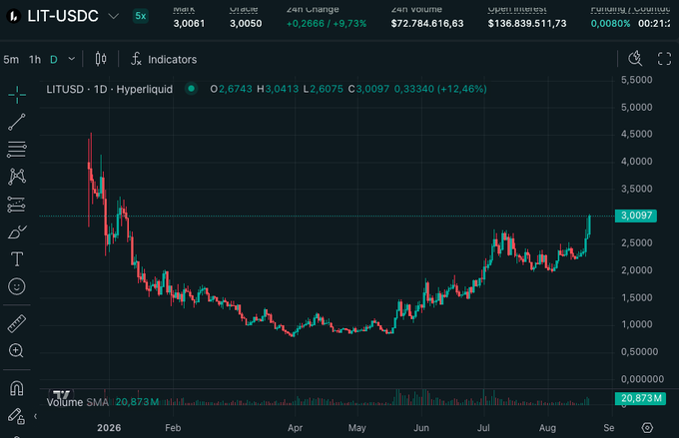Image resolution: width=679 pixels, height=438 pixels.
Task: Open the horizontal lines Fibonacci tool
Action: [17, 150]
